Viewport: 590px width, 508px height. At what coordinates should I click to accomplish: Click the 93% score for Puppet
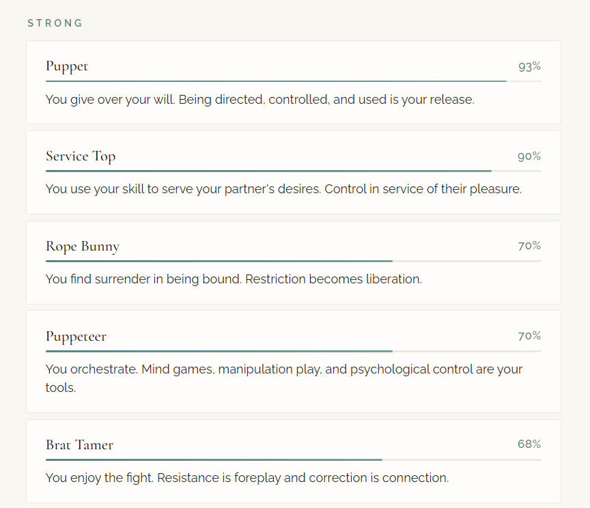(529, 66)
